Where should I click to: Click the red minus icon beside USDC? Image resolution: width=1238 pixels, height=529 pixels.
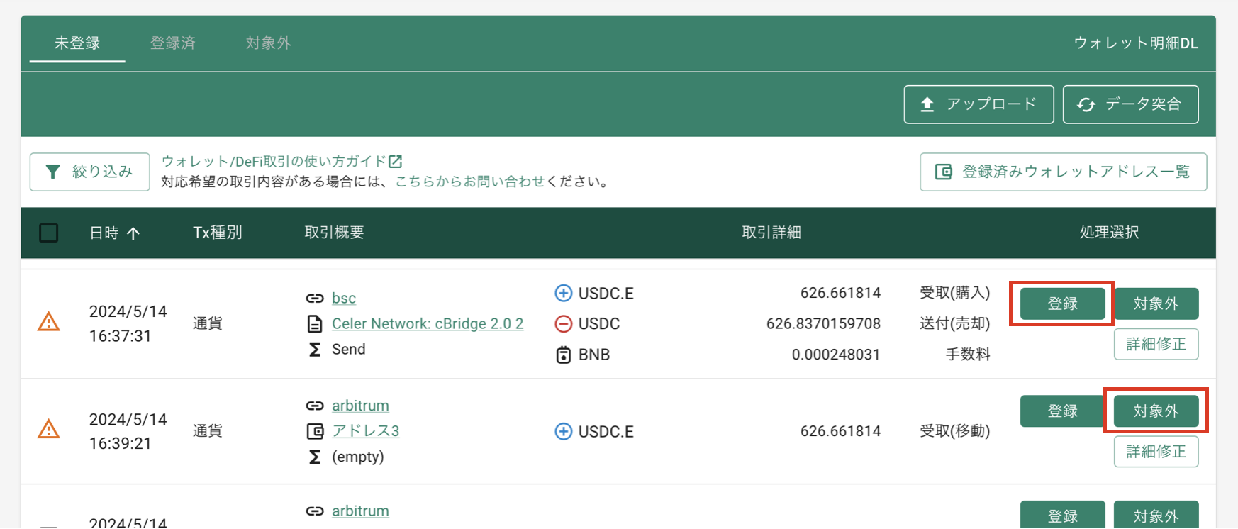[x=563, y=324]
